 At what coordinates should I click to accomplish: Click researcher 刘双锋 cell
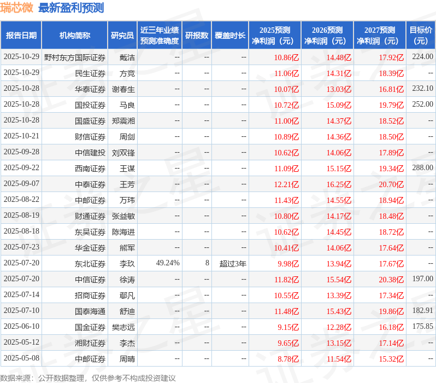tap(123, 153)
